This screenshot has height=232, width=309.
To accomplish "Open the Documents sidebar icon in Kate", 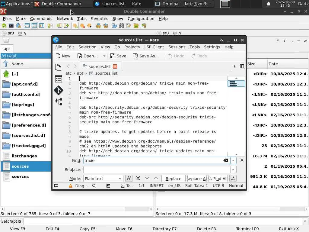I will [x=58, y=67].
